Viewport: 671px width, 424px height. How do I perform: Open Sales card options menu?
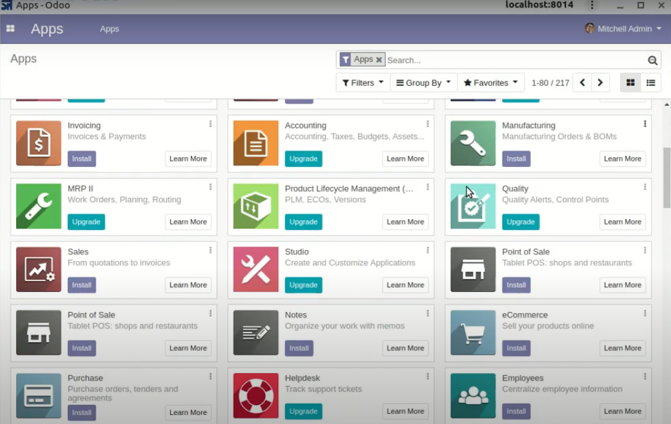pos(210,250)
